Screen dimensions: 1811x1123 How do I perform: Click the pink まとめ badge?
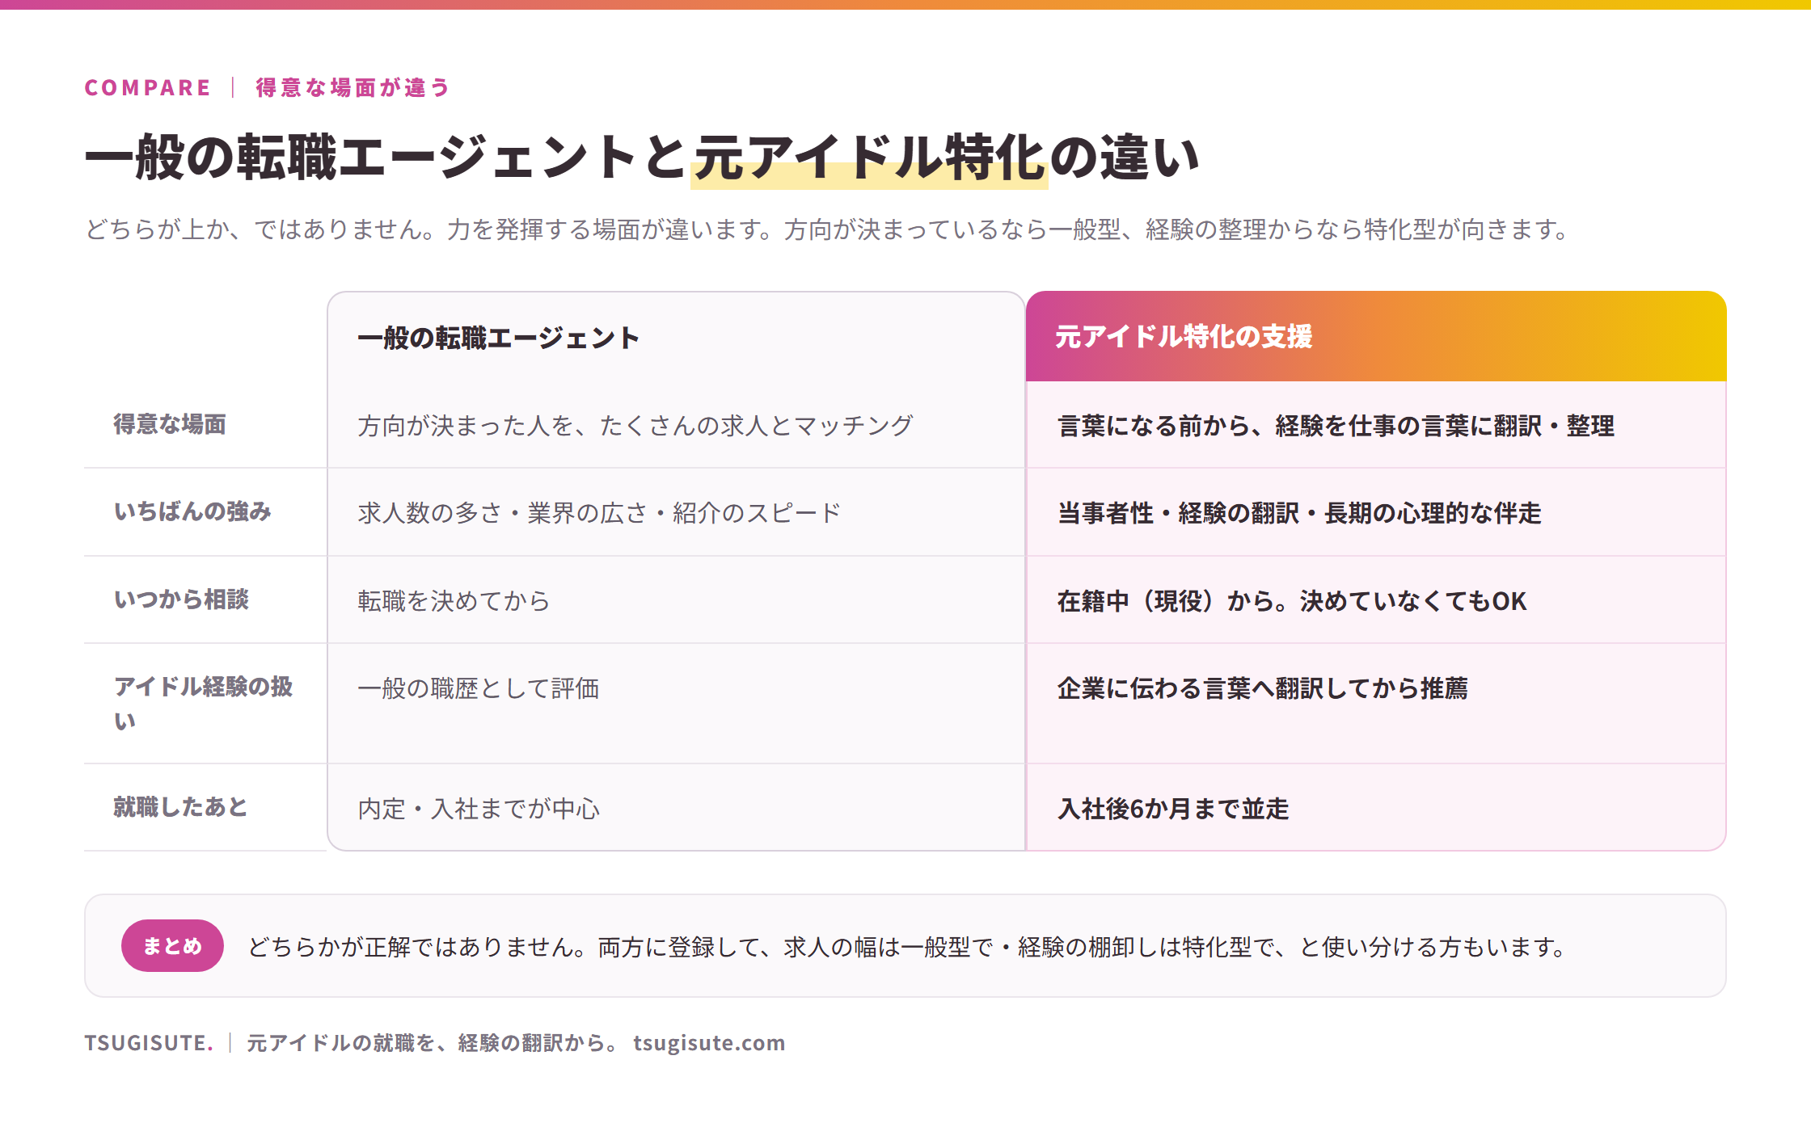click(x=172, y=946)
